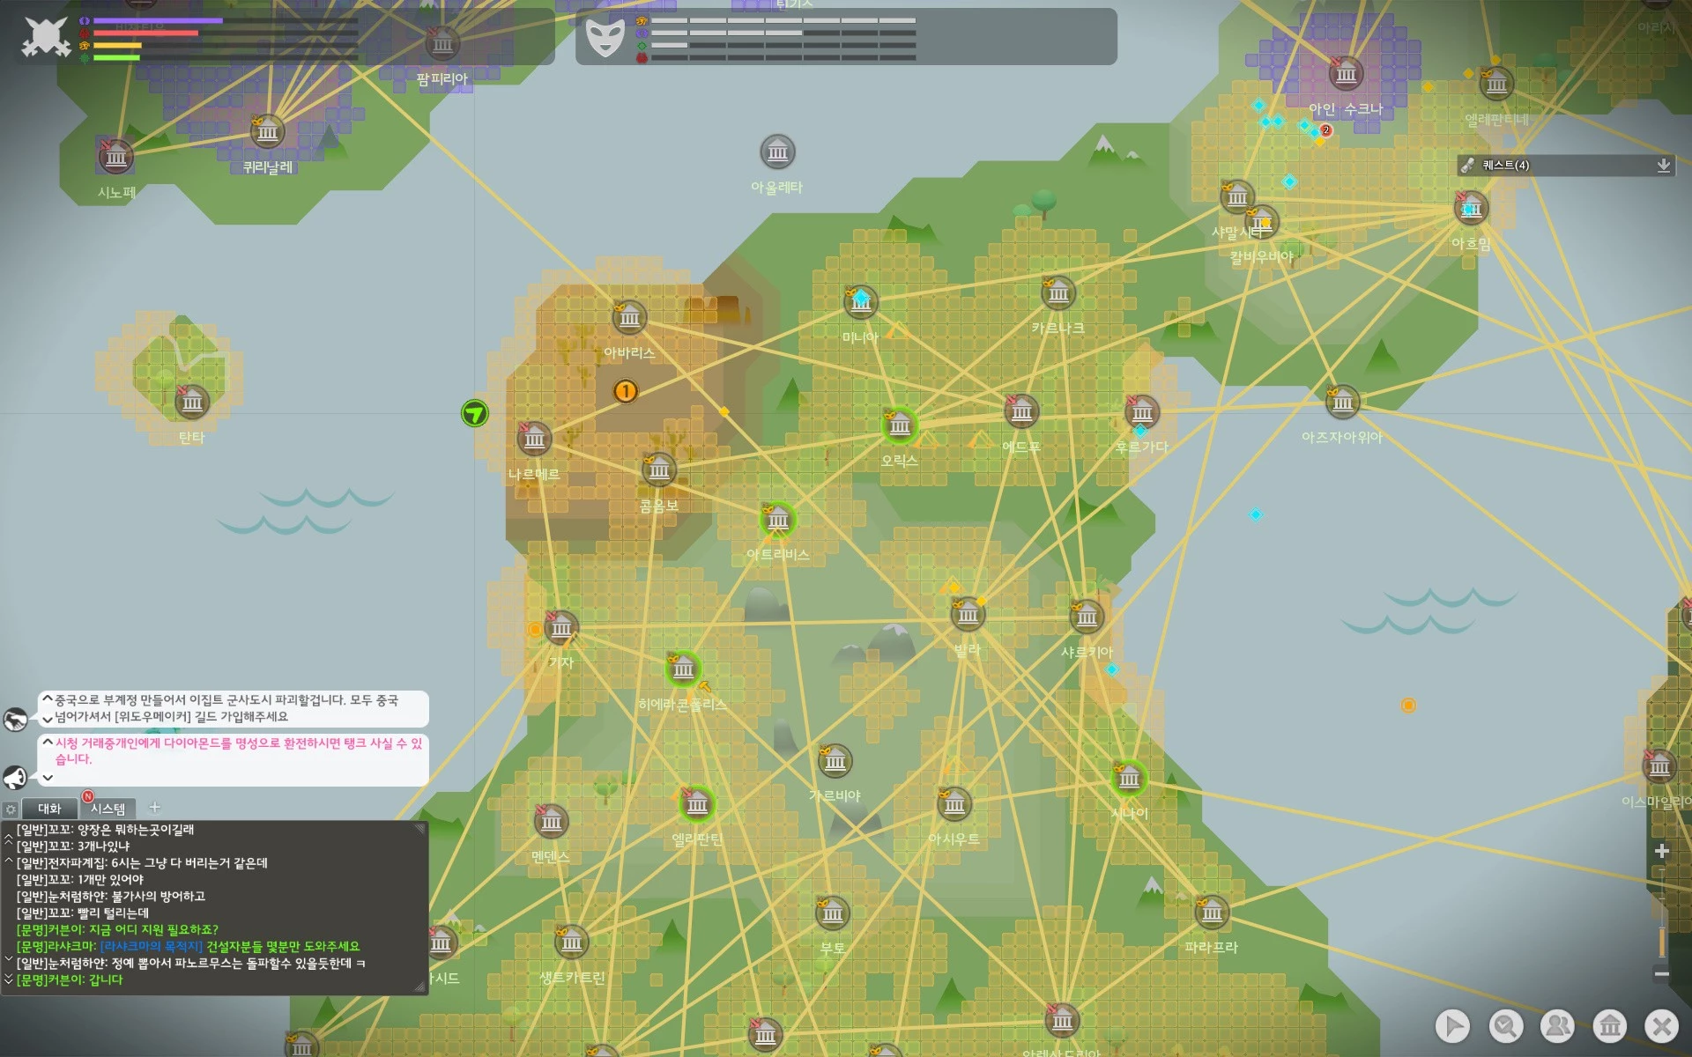Image resolution: width=1692 pixels, height=1057 pixels.
Task: Open chat settings gear icon
Action: (11, 809)
